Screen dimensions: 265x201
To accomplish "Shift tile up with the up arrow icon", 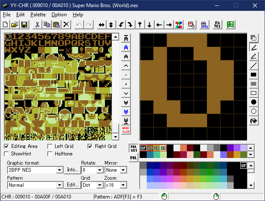I will pyautogui.click(x=140, y=25).
